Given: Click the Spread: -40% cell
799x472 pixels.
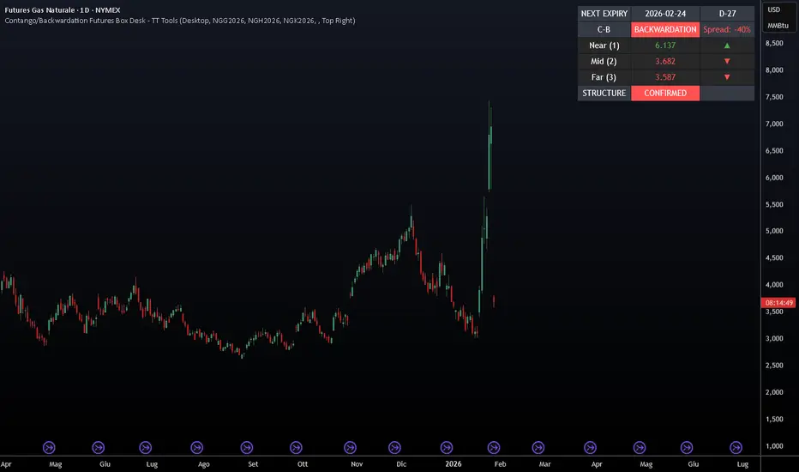Looking at the screenshot, I should 727,29.
